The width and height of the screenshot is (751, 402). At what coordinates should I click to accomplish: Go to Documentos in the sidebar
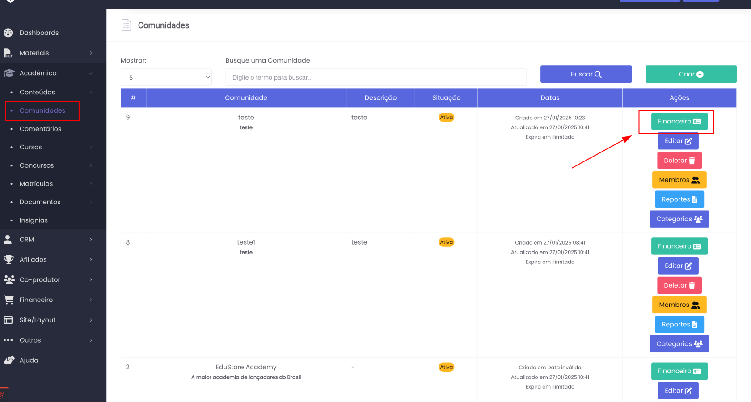point(40,202)
